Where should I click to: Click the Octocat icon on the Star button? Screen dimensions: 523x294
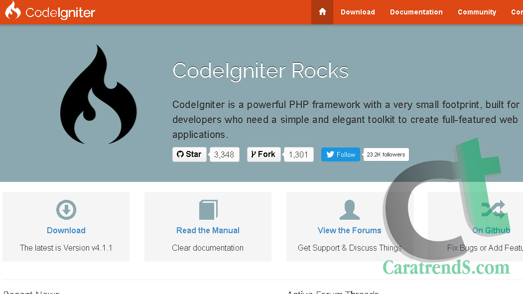181,154
